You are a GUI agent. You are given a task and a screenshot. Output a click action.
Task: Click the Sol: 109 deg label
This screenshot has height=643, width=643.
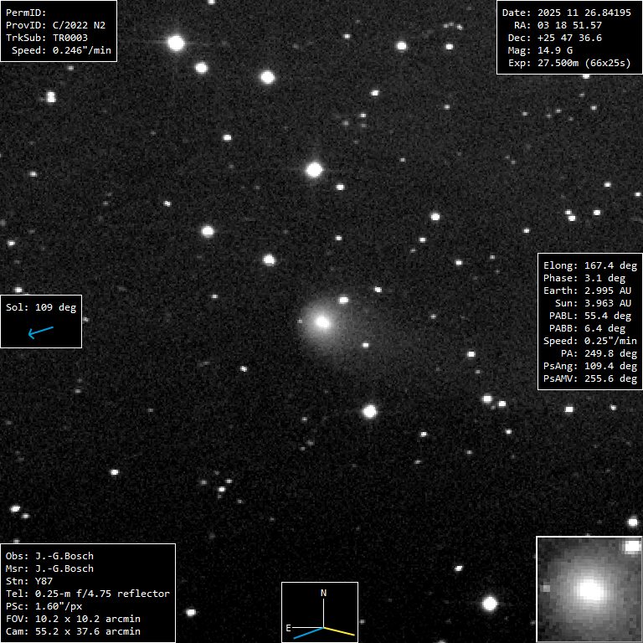click(41, 307)
